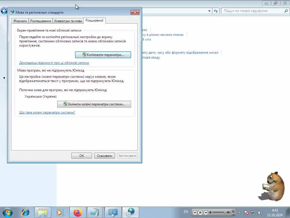The width and height of the screenshot is (290, 218).
Task: Refresh the Control Panel window
Action: (x=216, y=11)
